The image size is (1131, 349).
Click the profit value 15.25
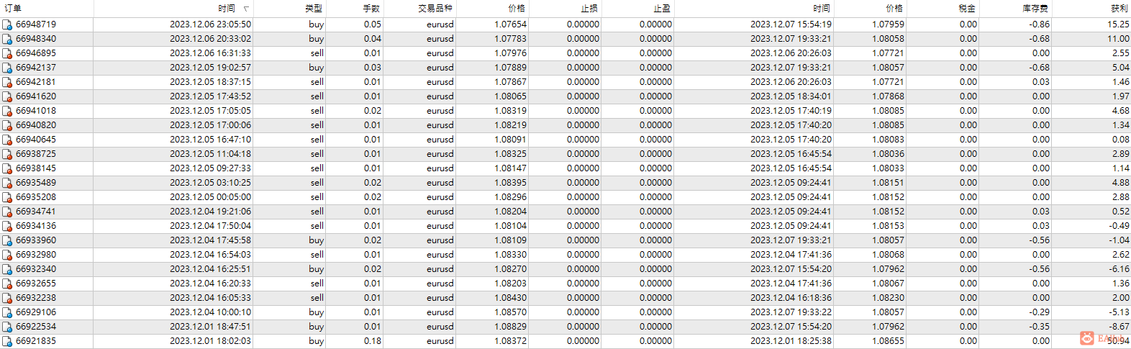[x=1118, y=24]
